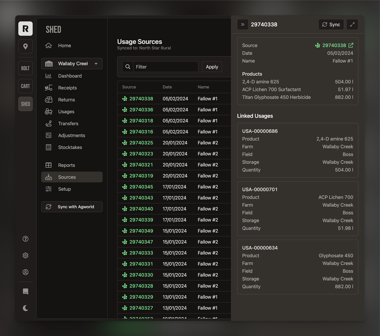
Task: Open the documentation book icon
Action: click(25, 291)
